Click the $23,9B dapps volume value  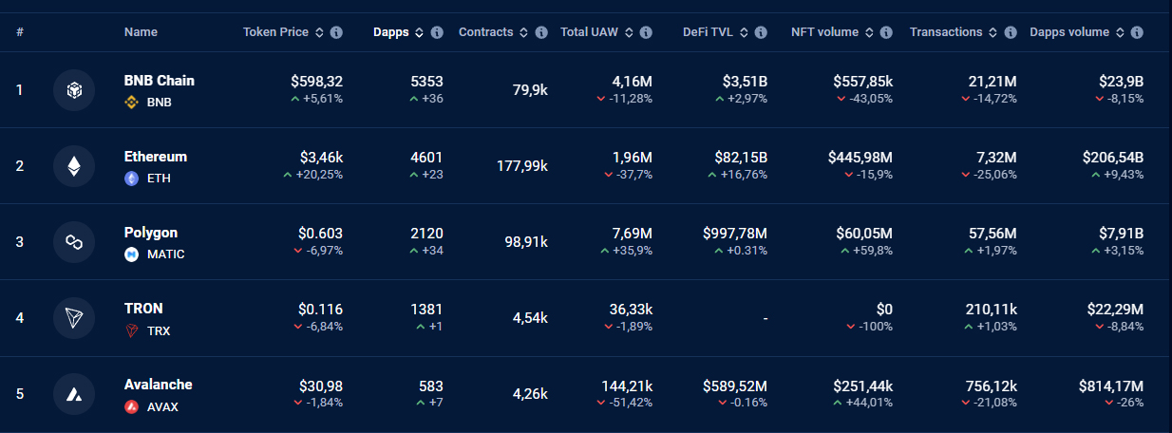[1121, 82]
